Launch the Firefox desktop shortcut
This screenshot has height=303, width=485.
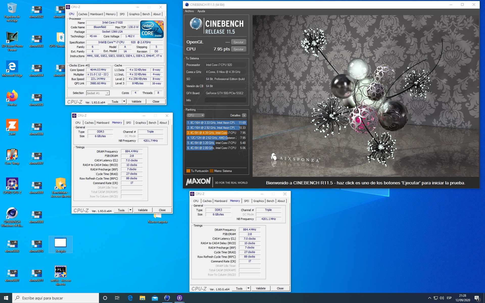coord(12,98)
